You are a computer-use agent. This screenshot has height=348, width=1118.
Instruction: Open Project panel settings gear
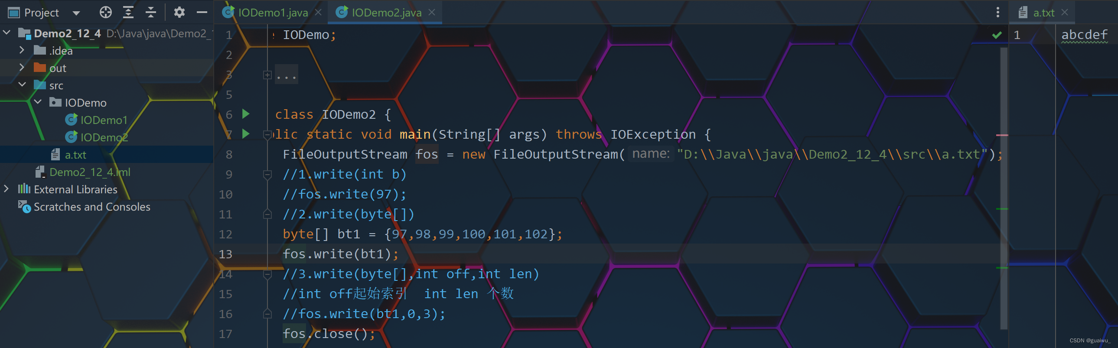tap(179, 12)
